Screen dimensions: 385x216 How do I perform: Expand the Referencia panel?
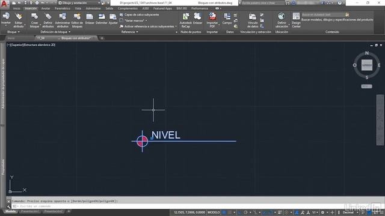(x=130, y=32)
